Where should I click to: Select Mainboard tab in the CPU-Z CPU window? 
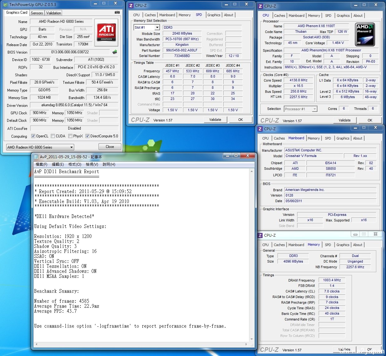pos(297,16)
